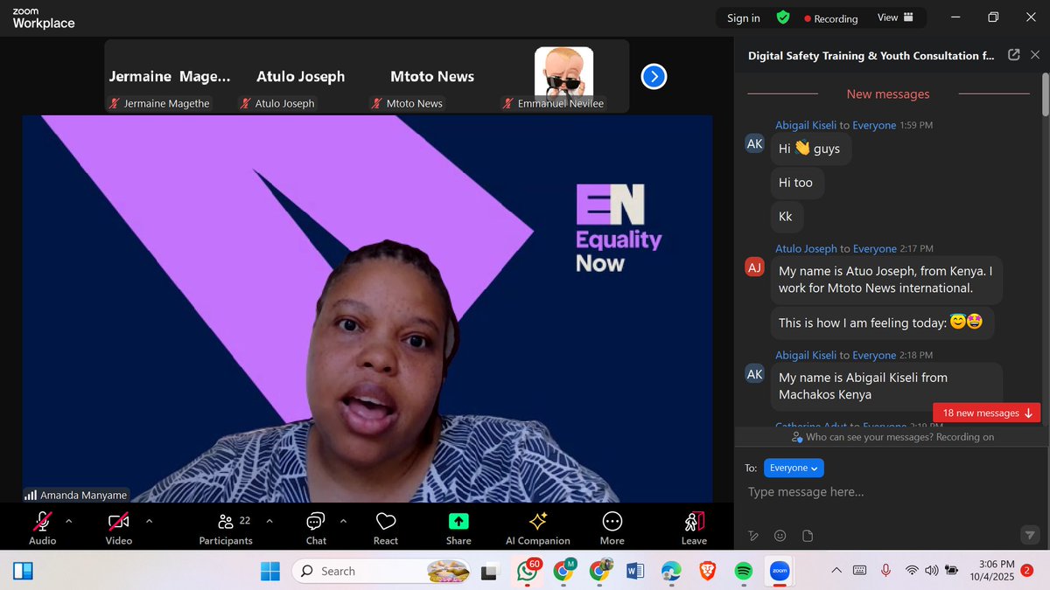Expand the Participants options caret

pos(269,521)
